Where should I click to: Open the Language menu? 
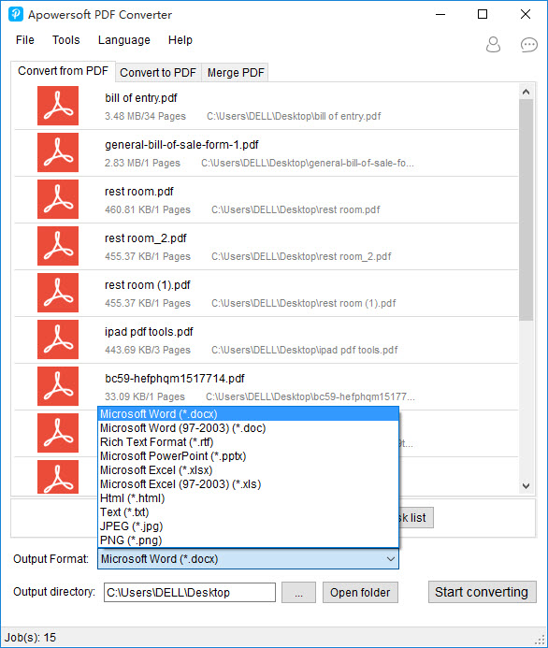124,40
